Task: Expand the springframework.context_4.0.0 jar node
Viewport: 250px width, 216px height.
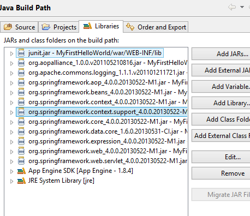Action: pyautogui.click(x=11, y=103)
